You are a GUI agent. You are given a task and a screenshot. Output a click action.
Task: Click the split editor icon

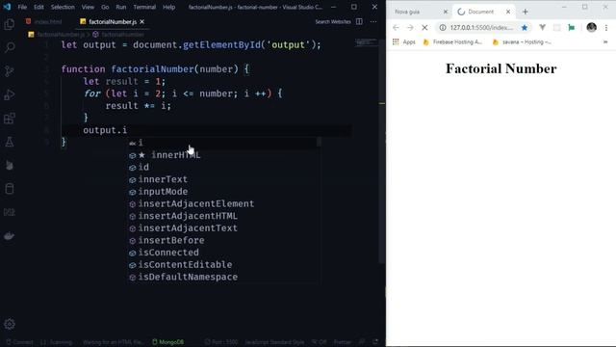pos(359,21)
